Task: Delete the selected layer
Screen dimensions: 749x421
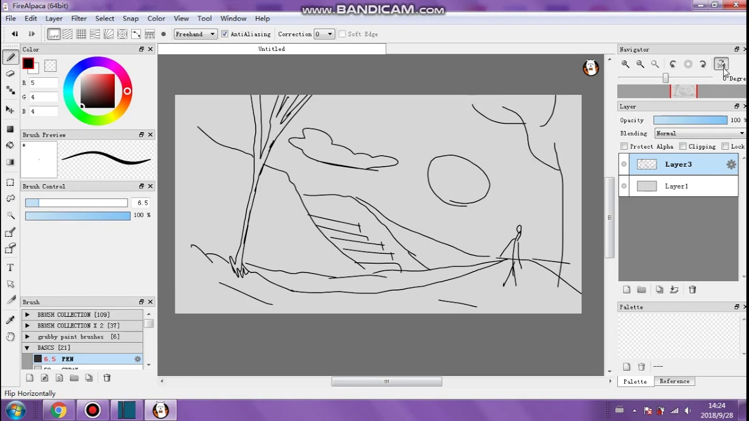Action: [692, 289]
